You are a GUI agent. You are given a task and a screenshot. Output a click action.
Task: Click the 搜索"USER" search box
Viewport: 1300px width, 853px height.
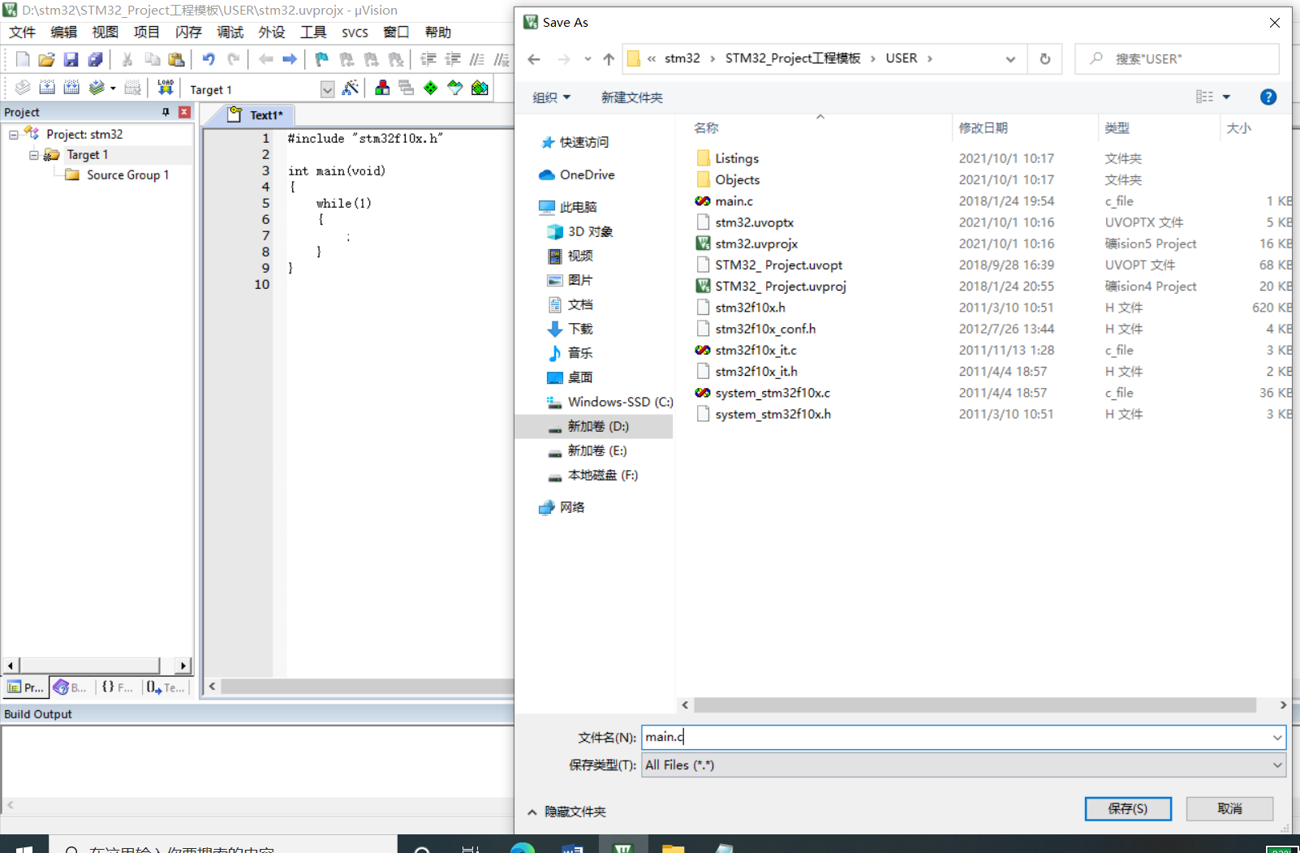pyautogui.click(x=1177, y=58)
